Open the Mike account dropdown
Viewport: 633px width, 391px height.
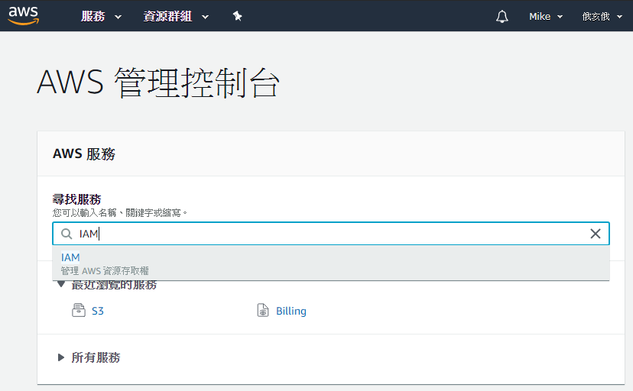point(546,17)
